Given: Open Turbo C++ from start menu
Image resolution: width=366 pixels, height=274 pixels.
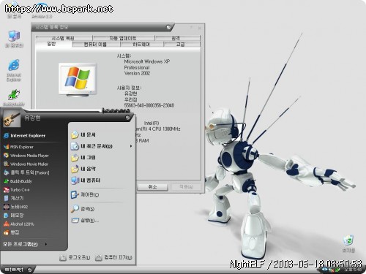Looking at the screenshot, I should (17, 190).
